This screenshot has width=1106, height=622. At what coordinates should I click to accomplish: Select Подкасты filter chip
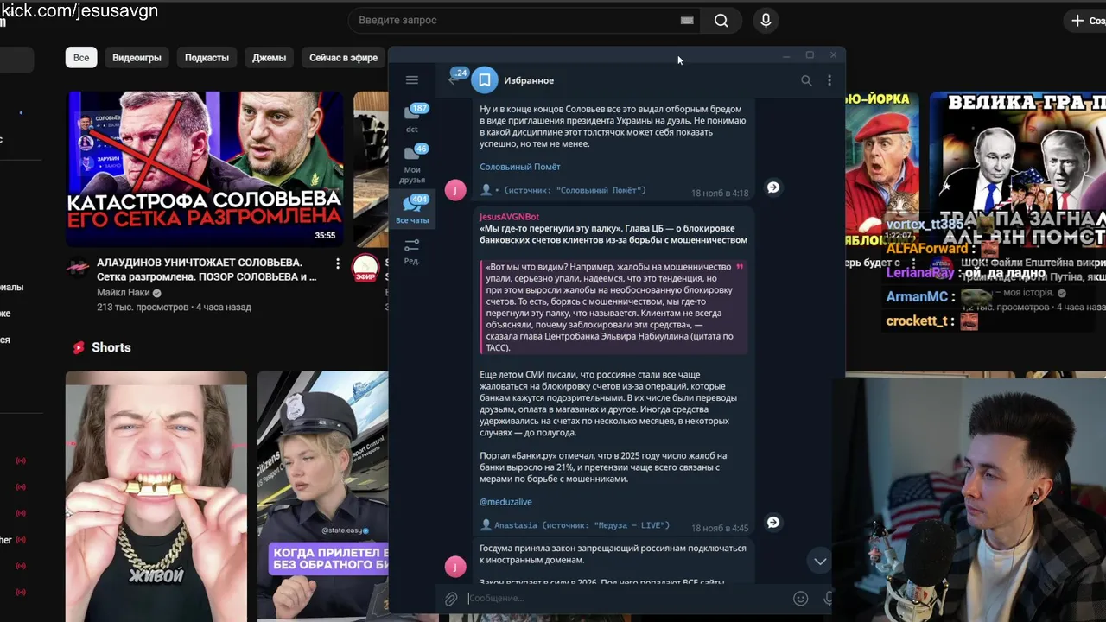207,58
